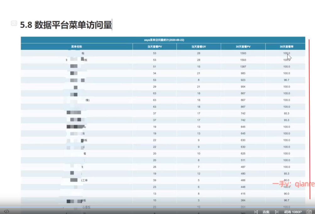Click the daily UV value 12
This screenshot has height=214, width=315.
coord(198,174)
